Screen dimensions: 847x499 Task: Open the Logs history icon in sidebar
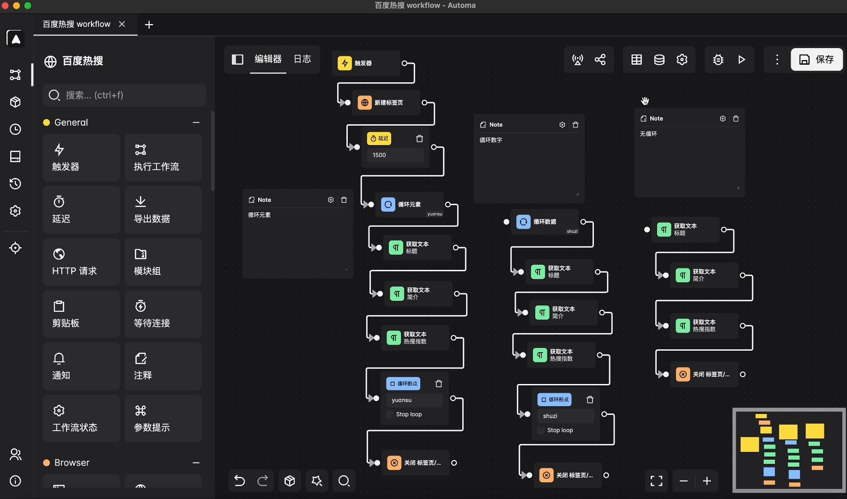click(15, 183)
